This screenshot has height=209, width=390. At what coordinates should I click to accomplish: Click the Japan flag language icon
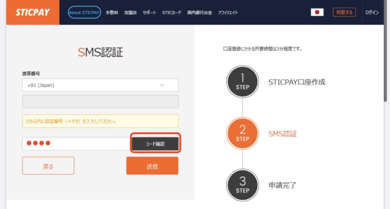(317, 12)
